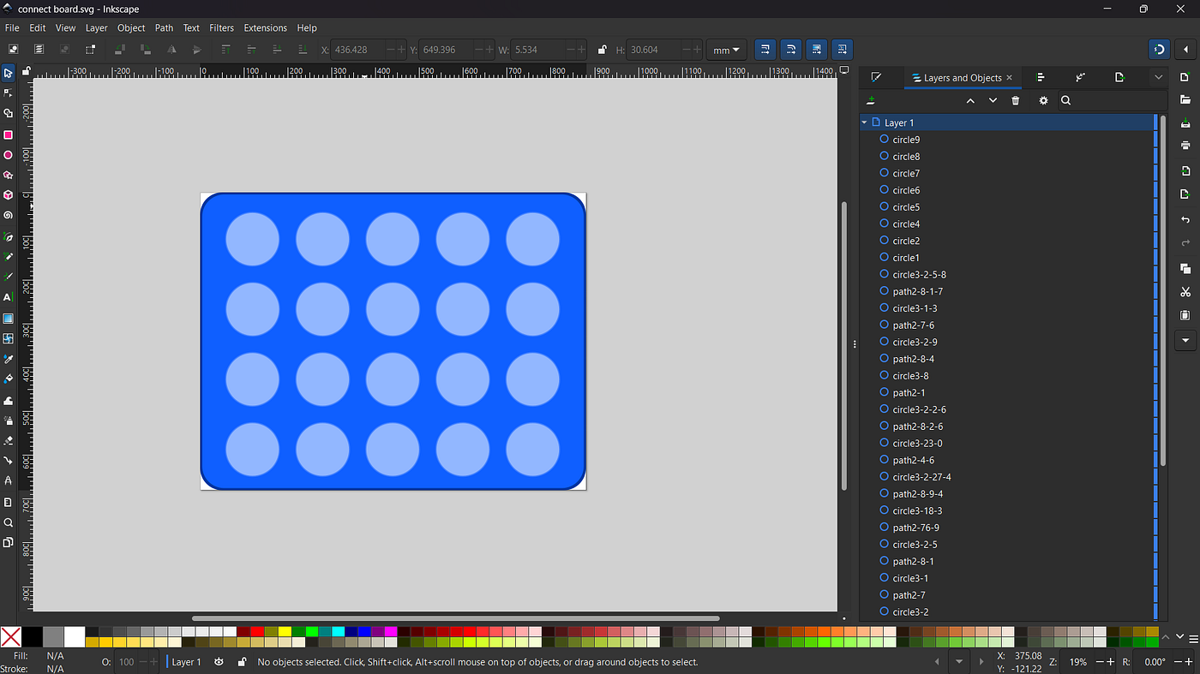
Task: Select the Node editing tool
Action: click(x=8, y=92)
